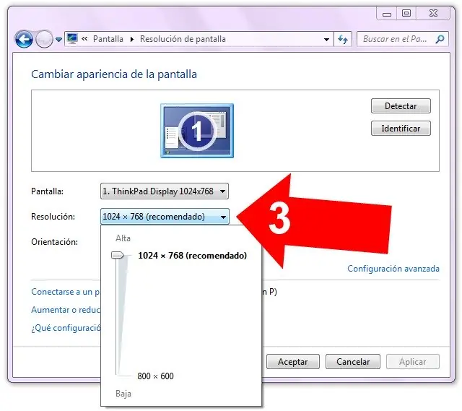Maximize the window
The height and width of the screenshot is (411, 462).
tap(406, 14)
